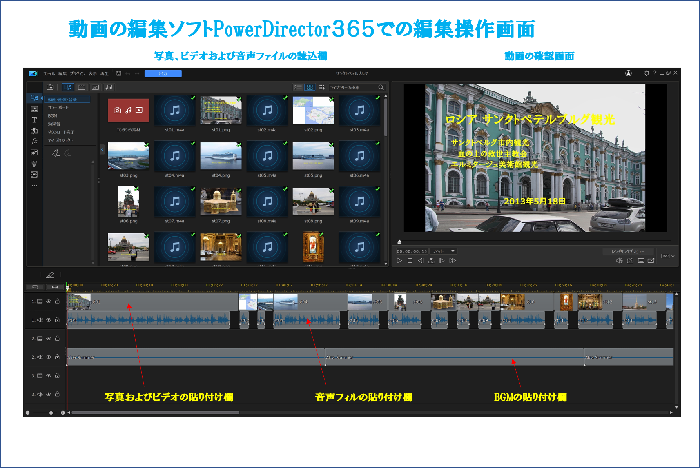Open the プラグイン menu
The width and height of the screenshot is (700, 468).
click(78, 74)
